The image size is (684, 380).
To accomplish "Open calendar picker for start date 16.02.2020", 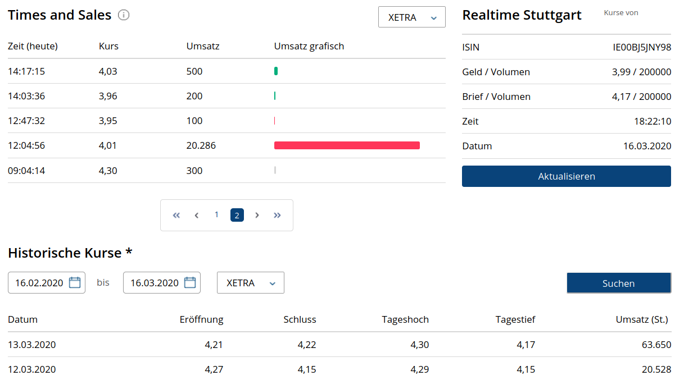I will [x=75, y=282].
